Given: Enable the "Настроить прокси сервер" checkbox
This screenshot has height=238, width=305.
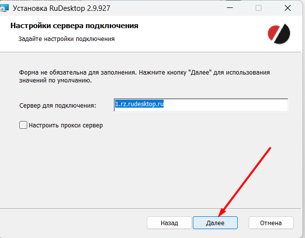Looking at the screenshot, I should [x=23, y=125].
